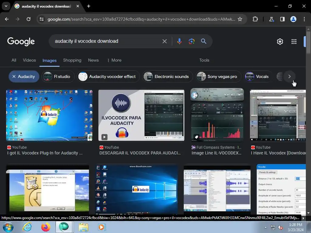Open 'I got IL Vocodex Plug-In' result
Screen dimensions: 311x233
[x=45, y=153]
